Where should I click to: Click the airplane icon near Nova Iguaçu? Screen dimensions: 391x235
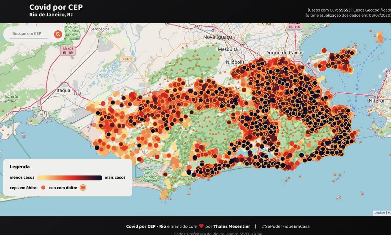tap(213, 30)
